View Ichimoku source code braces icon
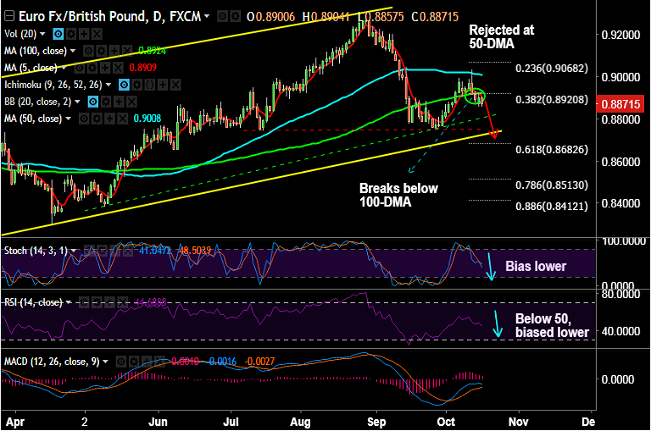The width and height of the screenshot is (651, 431). (x=150, y=85)
